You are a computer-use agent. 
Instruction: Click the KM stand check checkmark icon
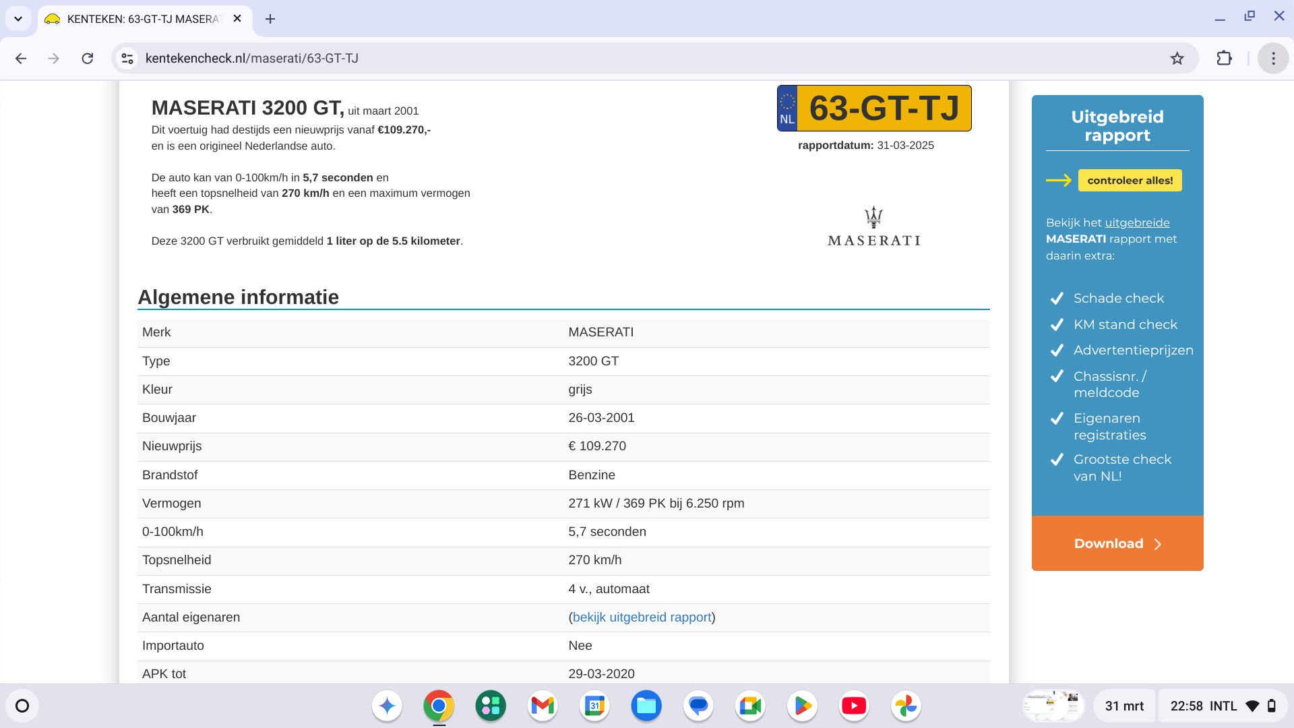(1057, 325)
